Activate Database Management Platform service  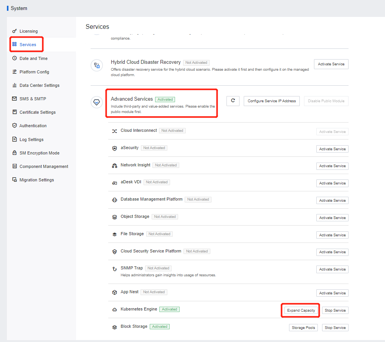pos(332,201)
